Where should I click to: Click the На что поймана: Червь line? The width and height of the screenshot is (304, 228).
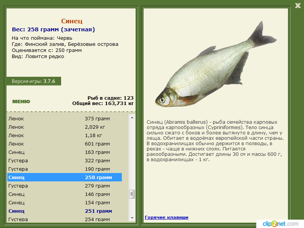pyautogui.click(x=42, y=38)
